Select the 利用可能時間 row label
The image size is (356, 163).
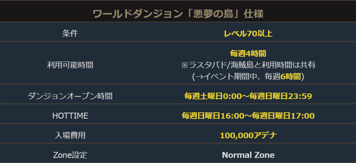pos(70,65)
